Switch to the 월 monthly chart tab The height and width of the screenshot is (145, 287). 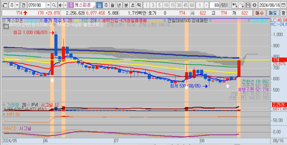112,5
